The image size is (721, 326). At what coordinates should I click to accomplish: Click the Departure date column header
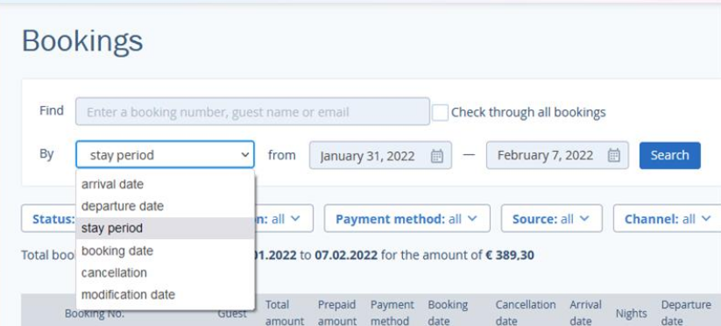[x=686, y=313]
